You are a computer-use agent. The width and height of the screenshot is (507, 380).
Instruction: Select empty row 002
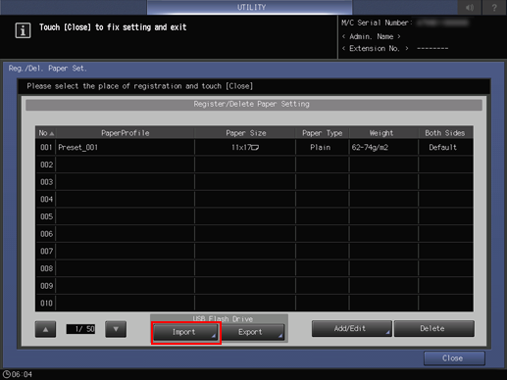254,165
